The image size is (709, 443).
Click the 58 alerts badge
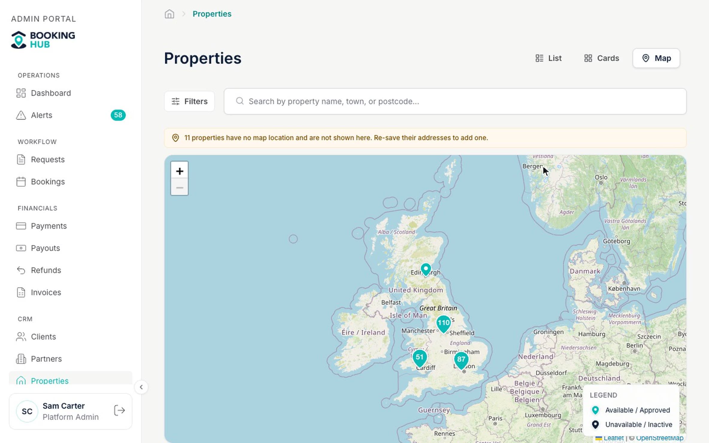click(118, 115)
